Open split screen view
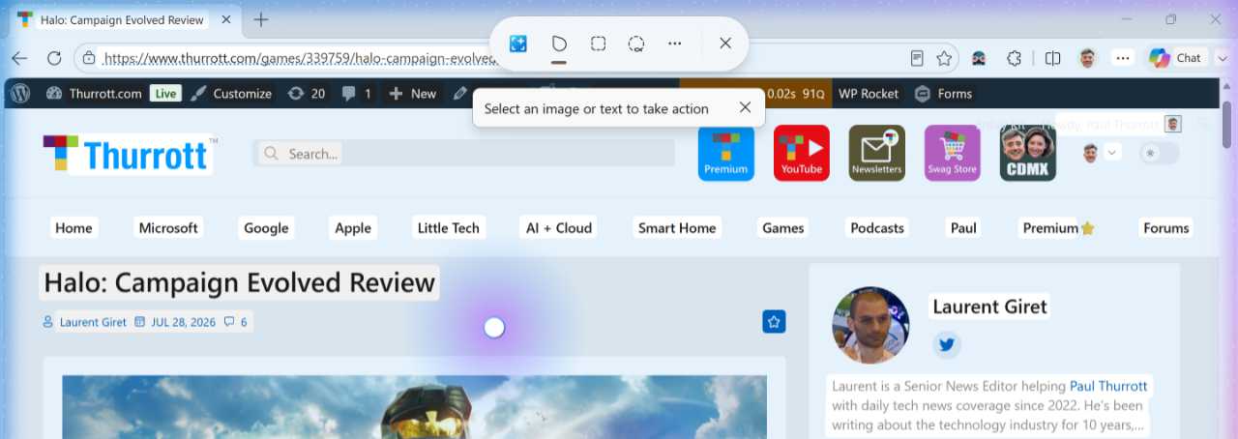1238x439 pixels. click(x=1053, y=58)
